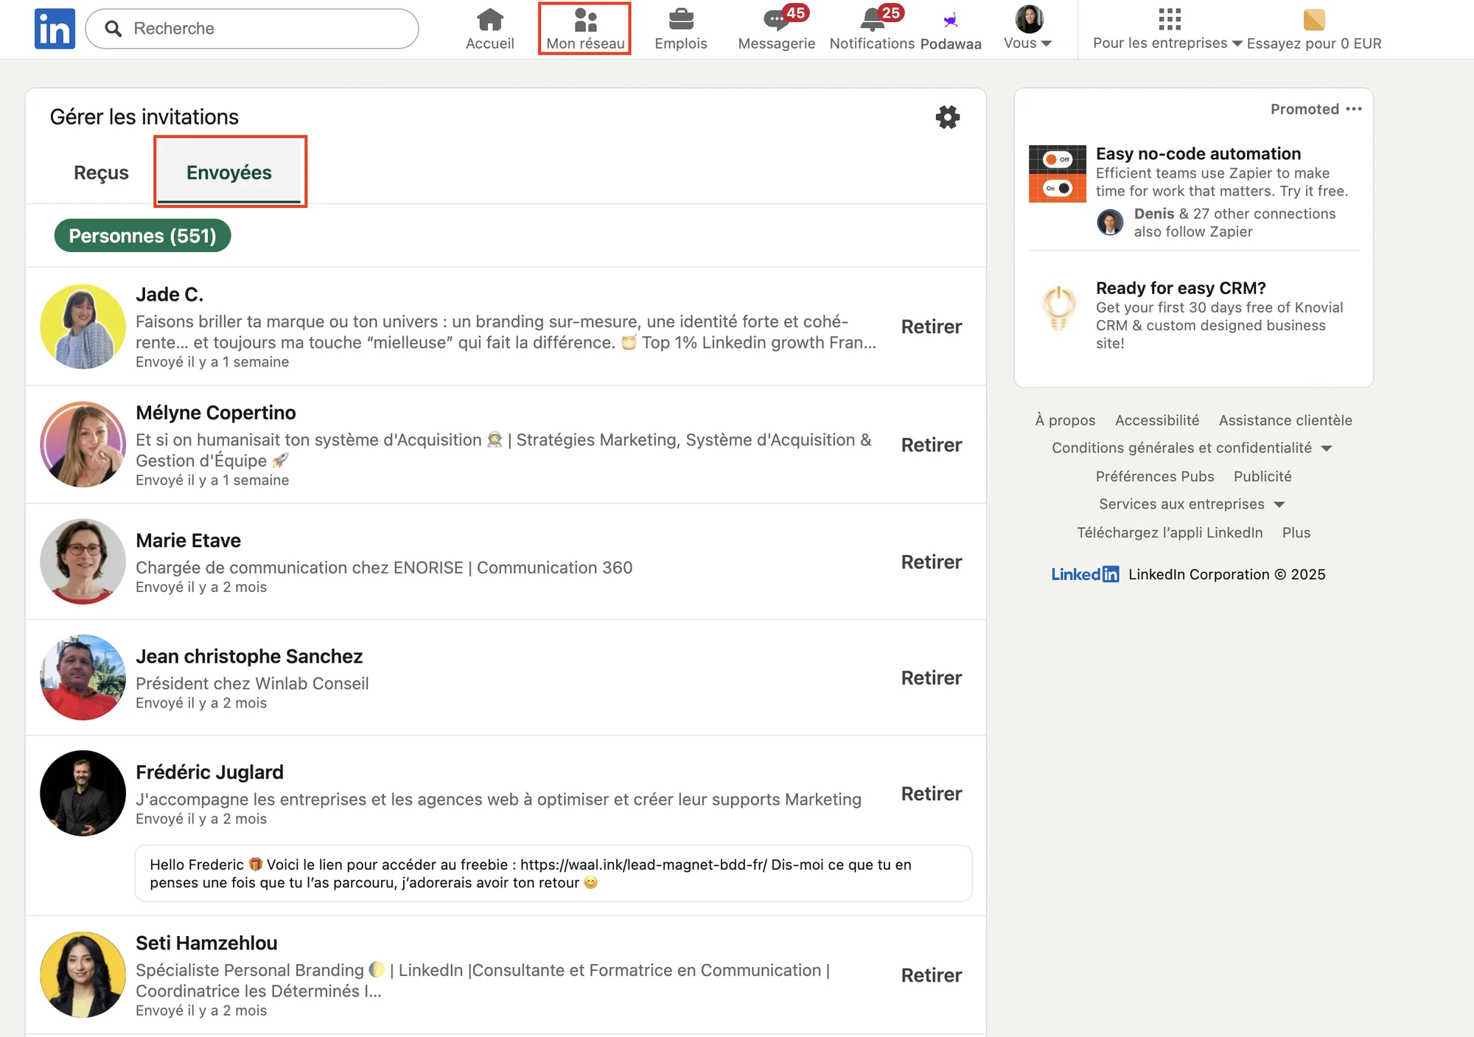
Task: Click the LinkedIn logo icon
Action: pos(55,29)
